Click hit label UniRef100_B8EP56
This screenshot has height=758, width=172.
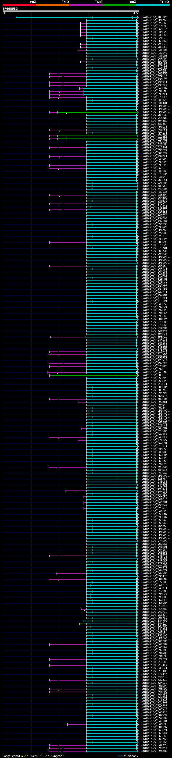click(154, 74)
